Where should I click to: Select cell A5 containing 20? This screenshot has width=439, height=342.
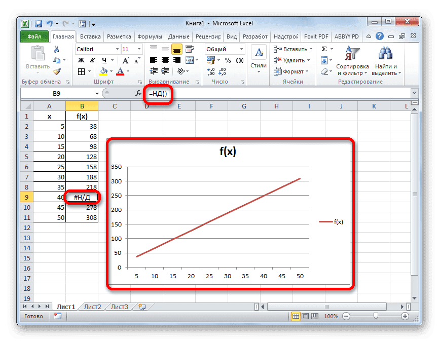(49, 157)
